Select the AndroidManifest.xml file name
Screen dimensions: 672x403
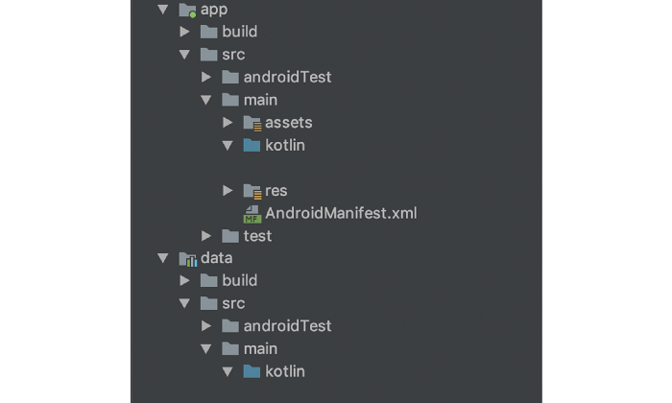tap(341, 213)
